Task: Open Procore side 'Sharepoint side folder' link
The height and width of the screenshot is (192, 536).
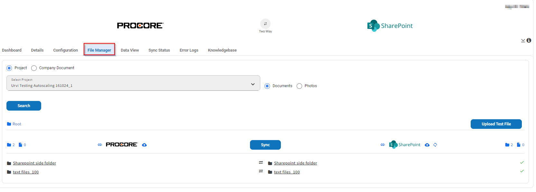Action: [34, 163]
